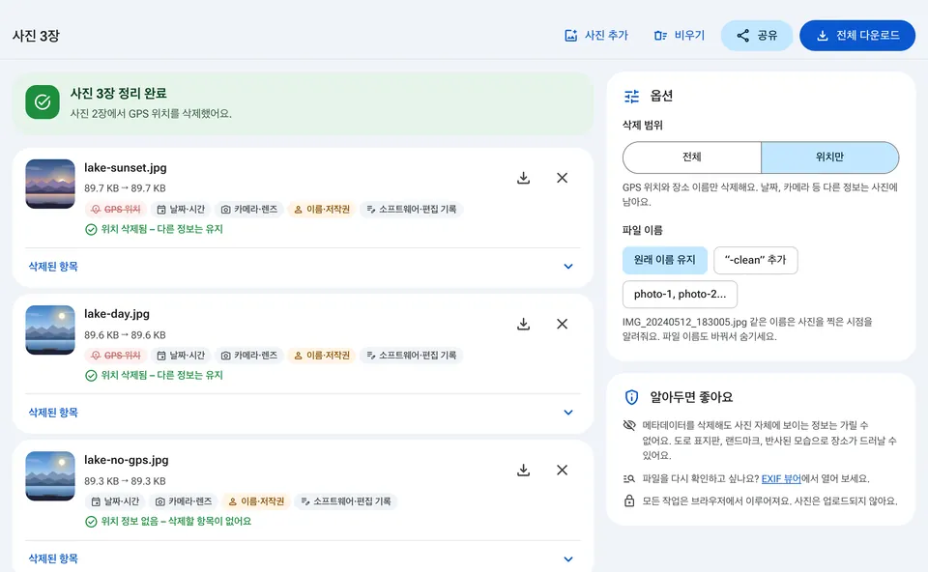Click the green checkmark completion icon
The image size is (928, 572).
pyautogui.click(x=43, y=101)
